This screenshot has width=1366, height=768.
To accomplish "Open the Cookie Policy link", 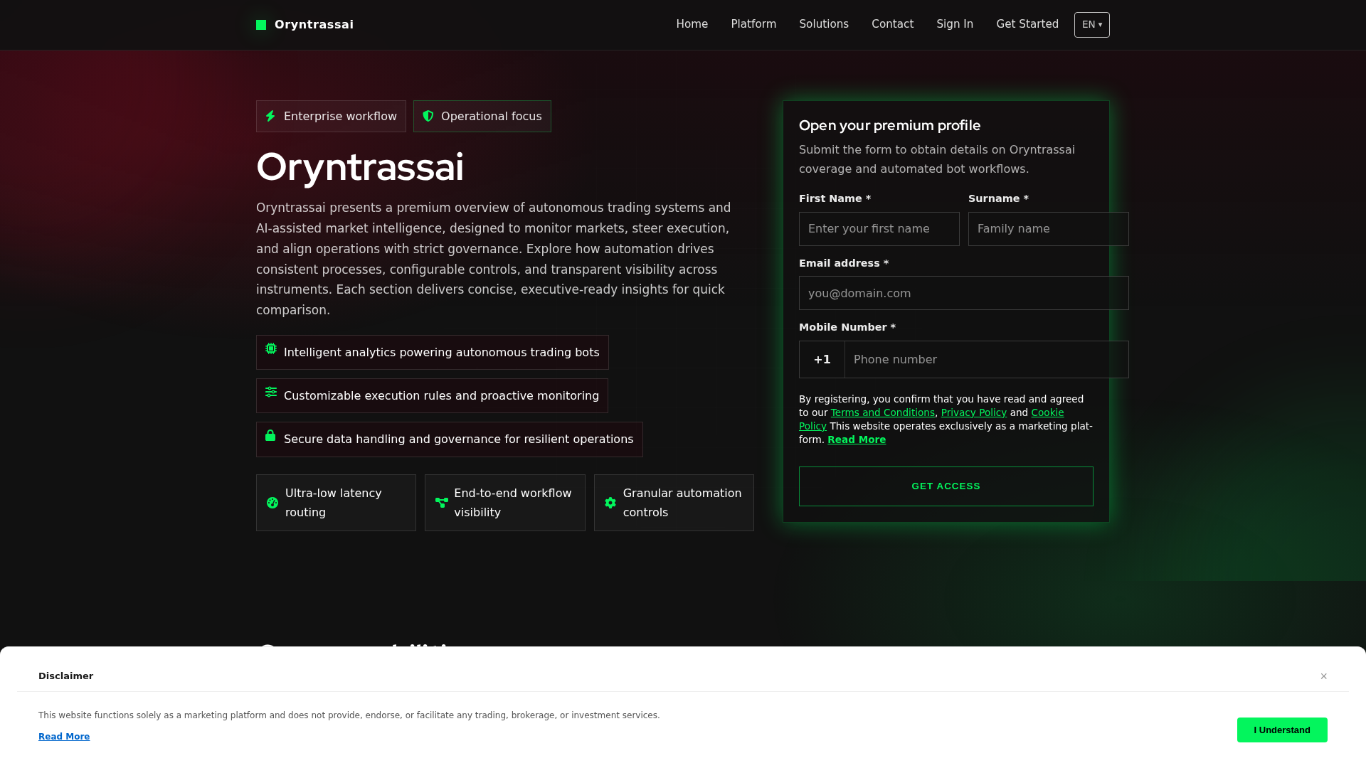I will (x=1047, y=412).
